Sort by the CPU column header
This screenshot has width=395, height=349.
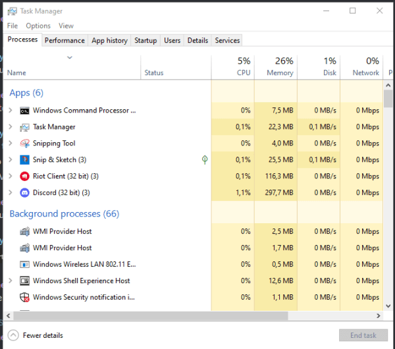coord(233,67)
